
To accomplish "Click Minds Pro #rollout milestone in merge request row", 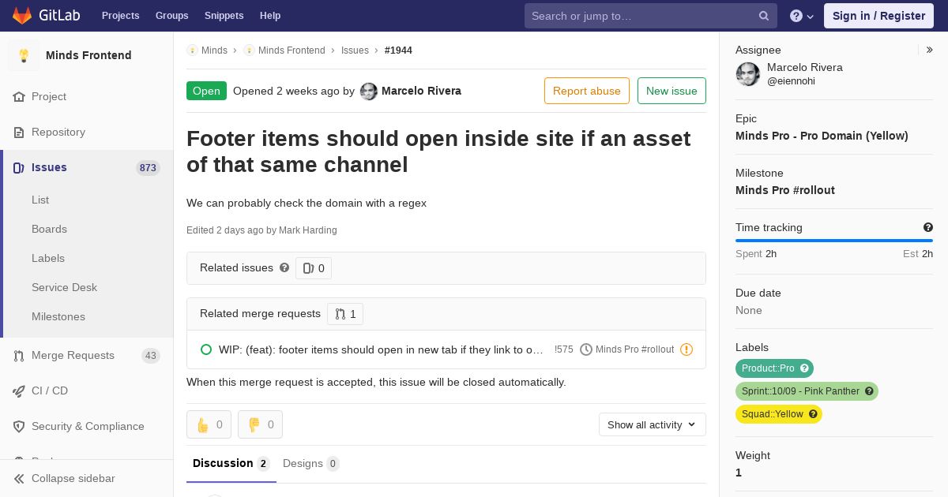I will click(634, 349).
